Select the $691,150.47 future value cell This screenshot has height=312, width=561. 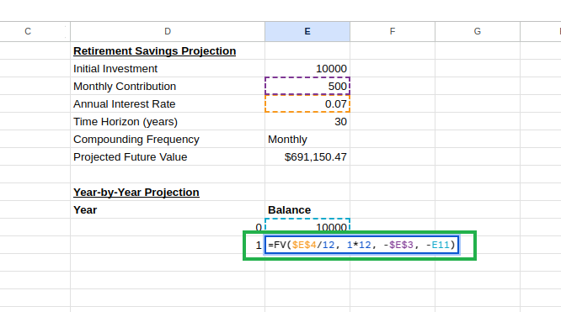click(307, 157)
